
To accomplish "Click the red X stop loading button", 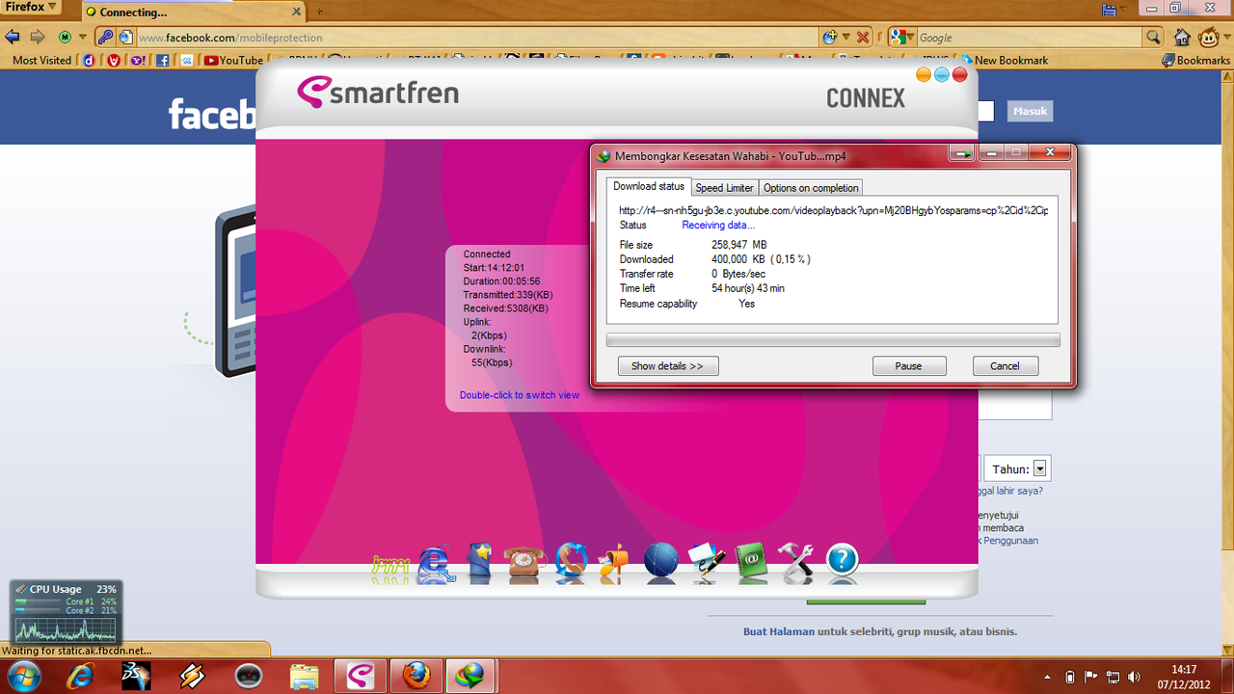I will pyautogui.click(x=863, y=38).
